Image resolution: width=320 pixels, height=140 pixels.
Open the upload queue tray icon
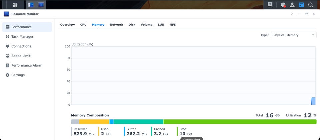[x=270, y=5]
